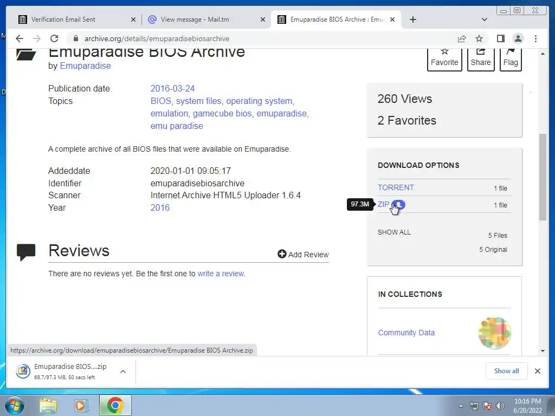Click the Reviews section speech bubble icon
The image size is (555, 416).
tap(26, 252)
